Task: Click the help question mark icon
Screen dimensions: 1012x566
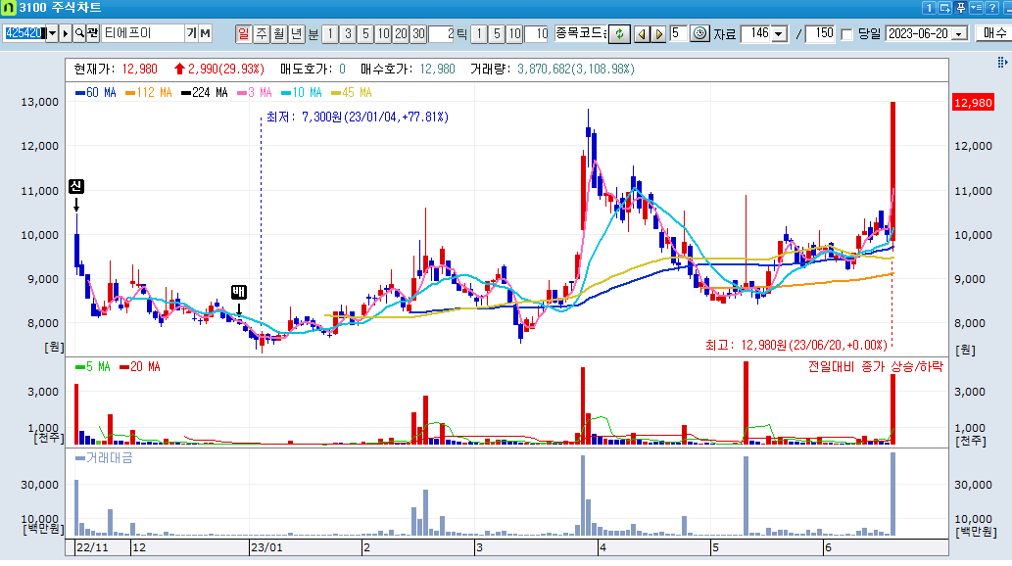Action: coord(992,8)
